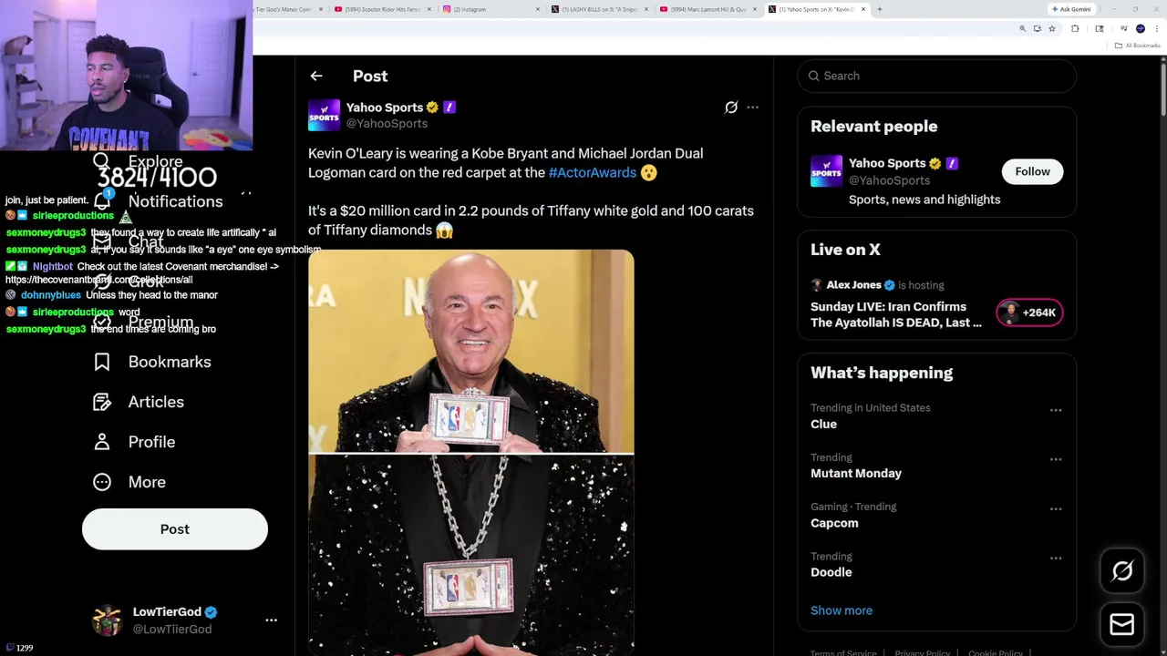Image resolution: width=1167 pixels, height=656 pixels.
Task: Open the Alex Jones live broadcast title
Action: (x=896, y=314)
